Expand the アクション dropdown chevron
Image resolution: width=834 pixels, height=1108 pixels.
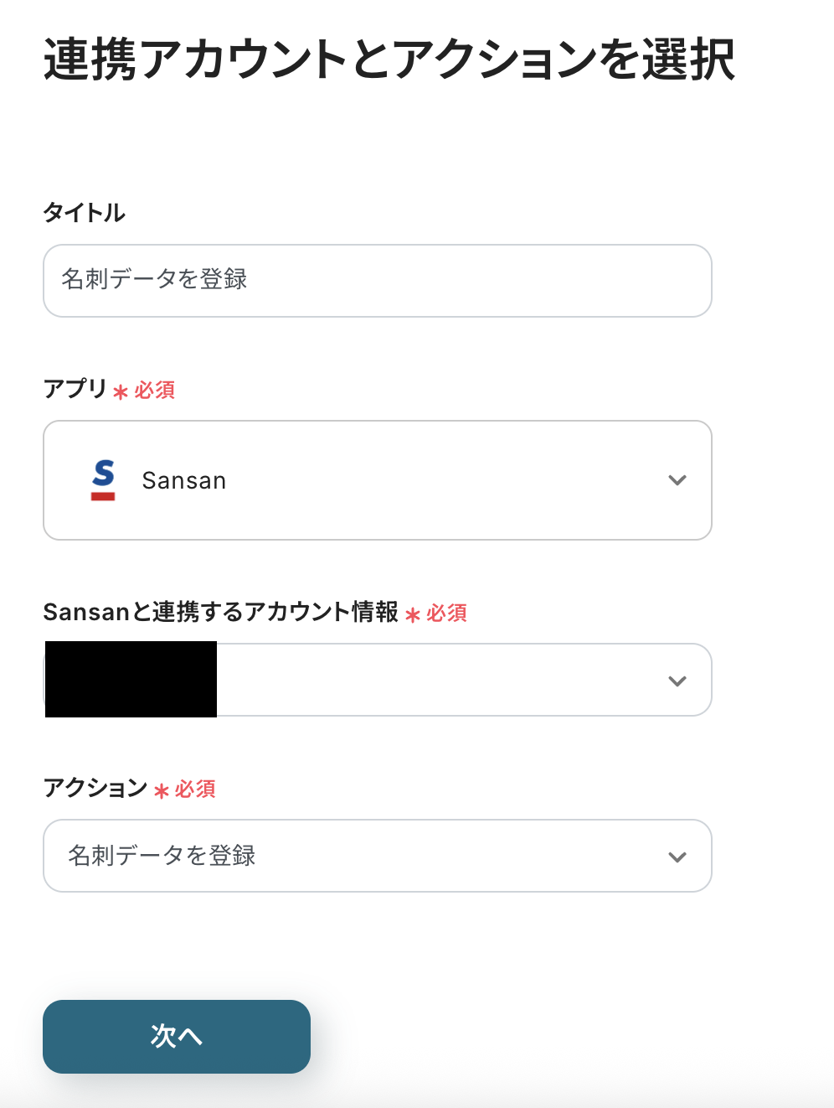(677, 857)
